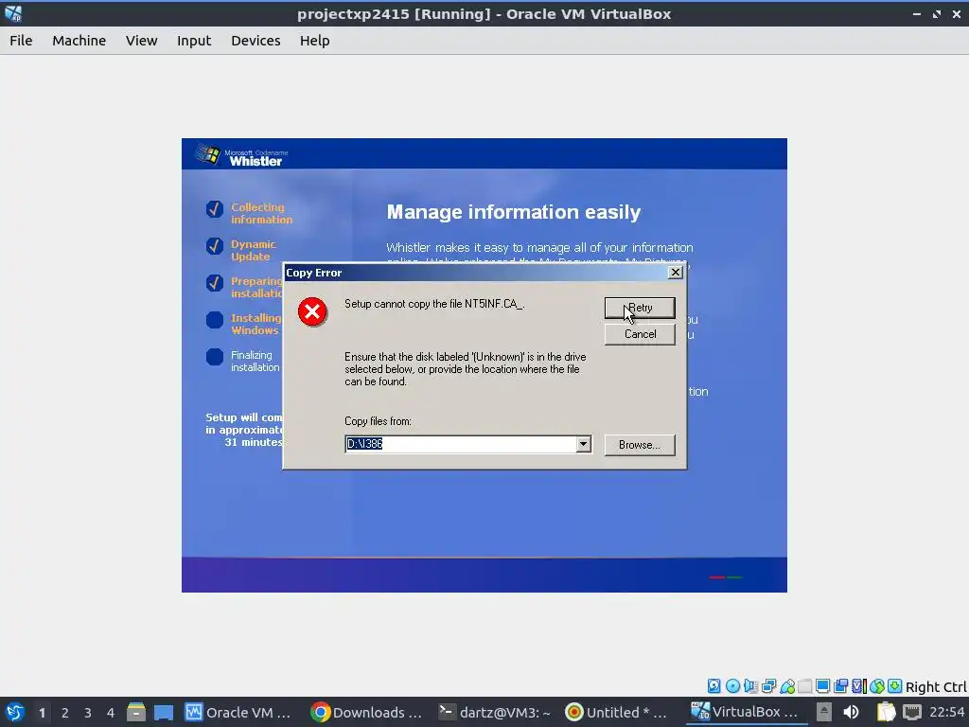Click the 'Manage information easily' heading
Screen dimensions: 969x727
[x=514, y=212]
